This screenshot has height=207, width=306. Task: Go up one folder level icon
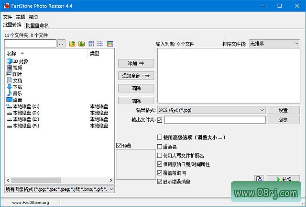72,44
